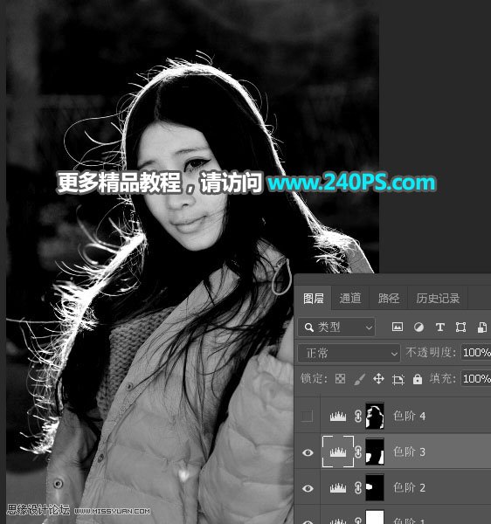Click the lock all padlock icon

[418, 379]
